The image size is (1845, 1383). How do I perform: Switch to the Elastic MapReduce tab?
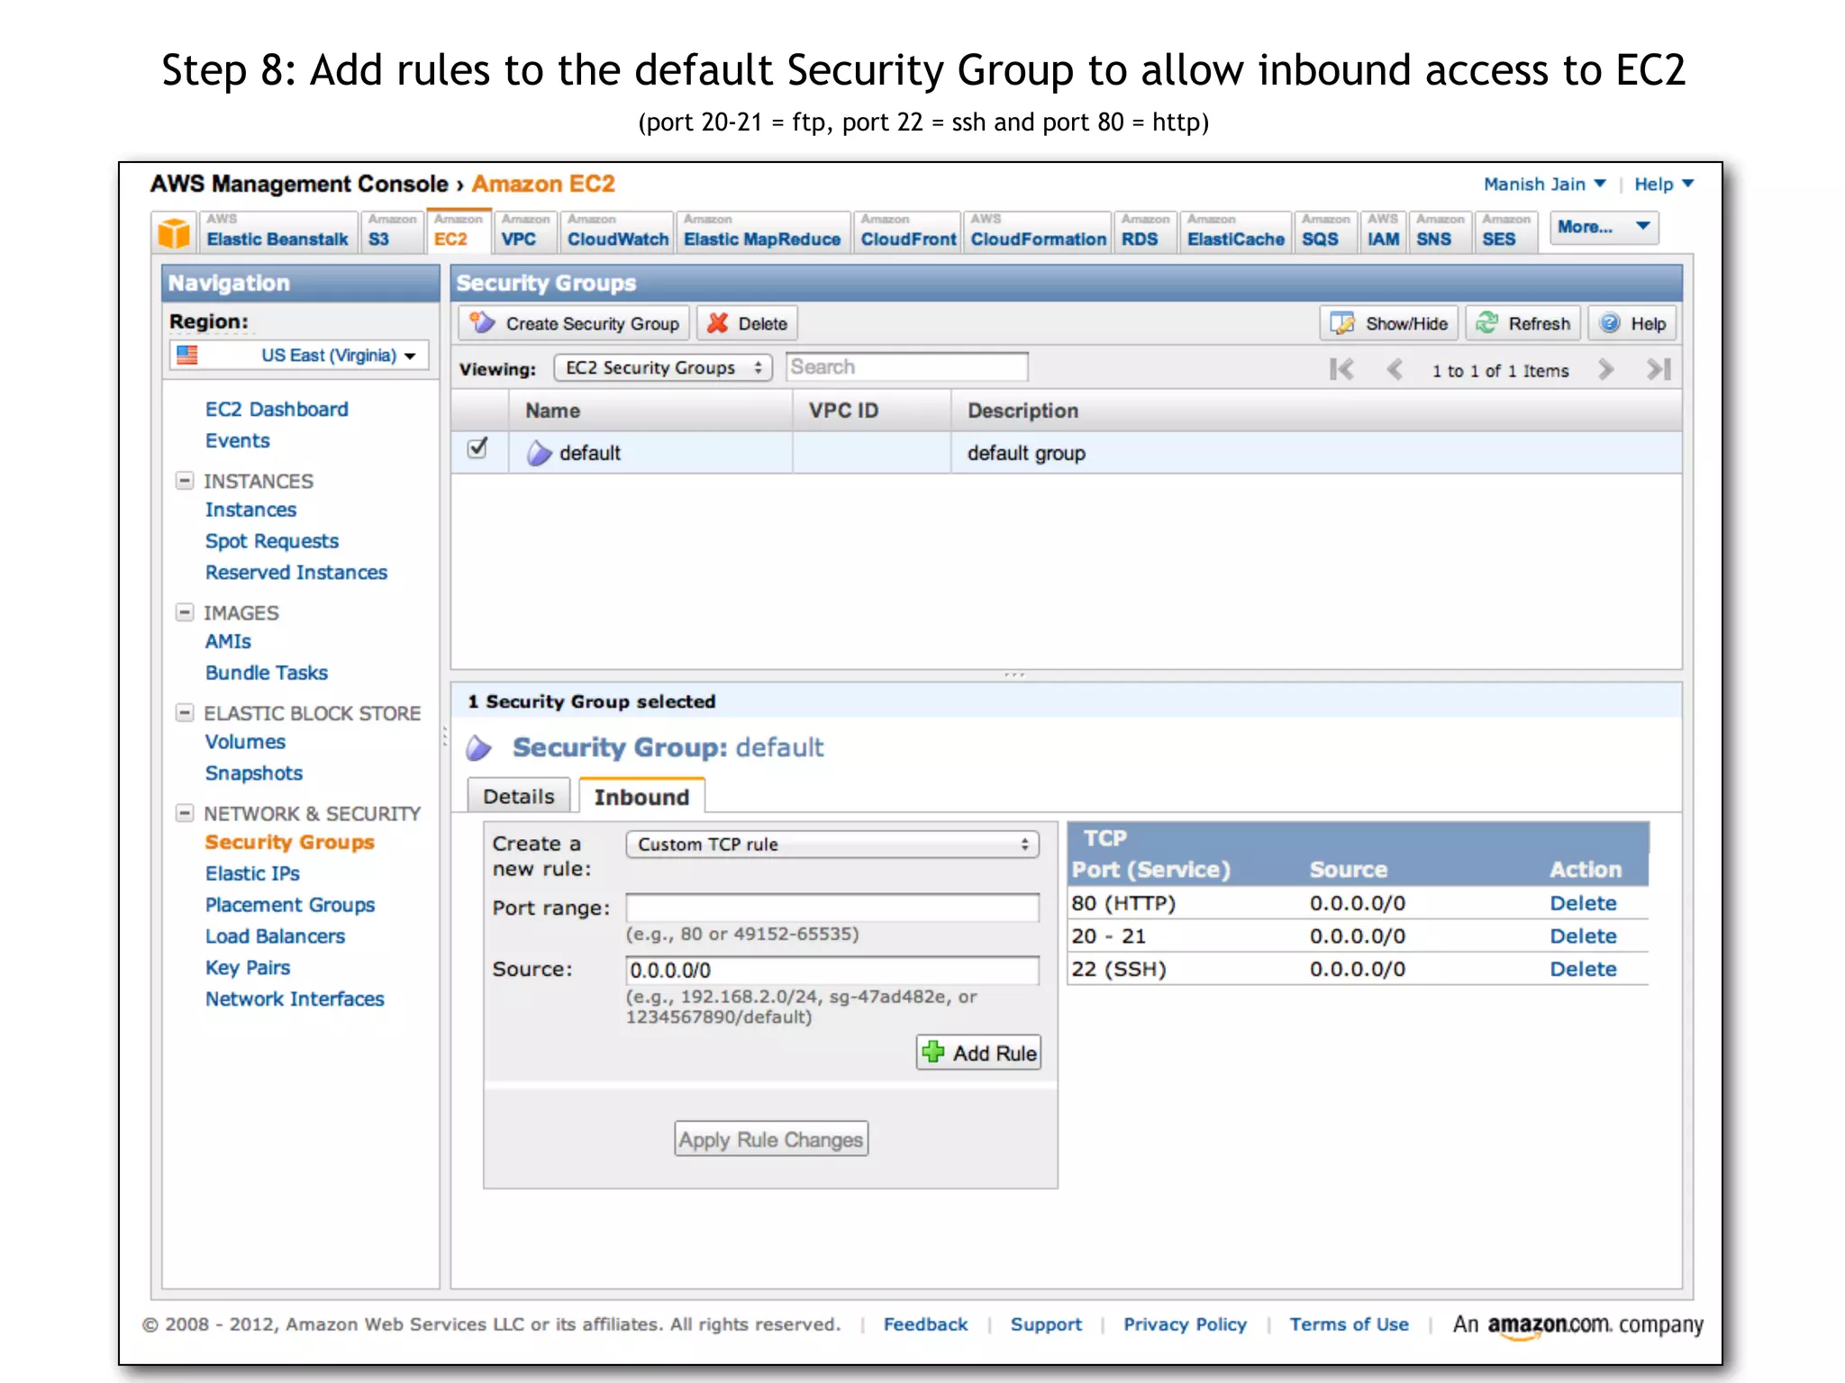point(762,231)
